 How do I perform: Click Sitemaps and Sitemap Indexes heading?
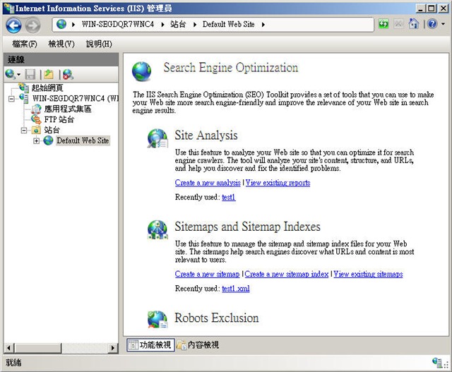pos(247,227)
